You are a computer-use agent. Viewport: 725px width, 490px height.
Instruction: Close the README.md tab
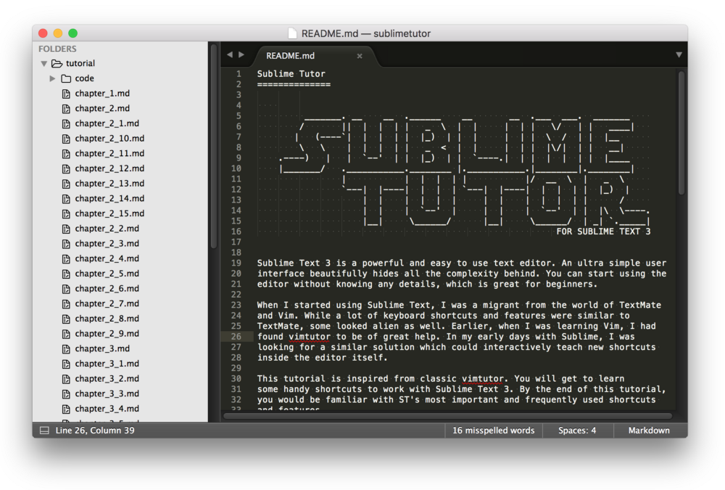pos(360,56)
